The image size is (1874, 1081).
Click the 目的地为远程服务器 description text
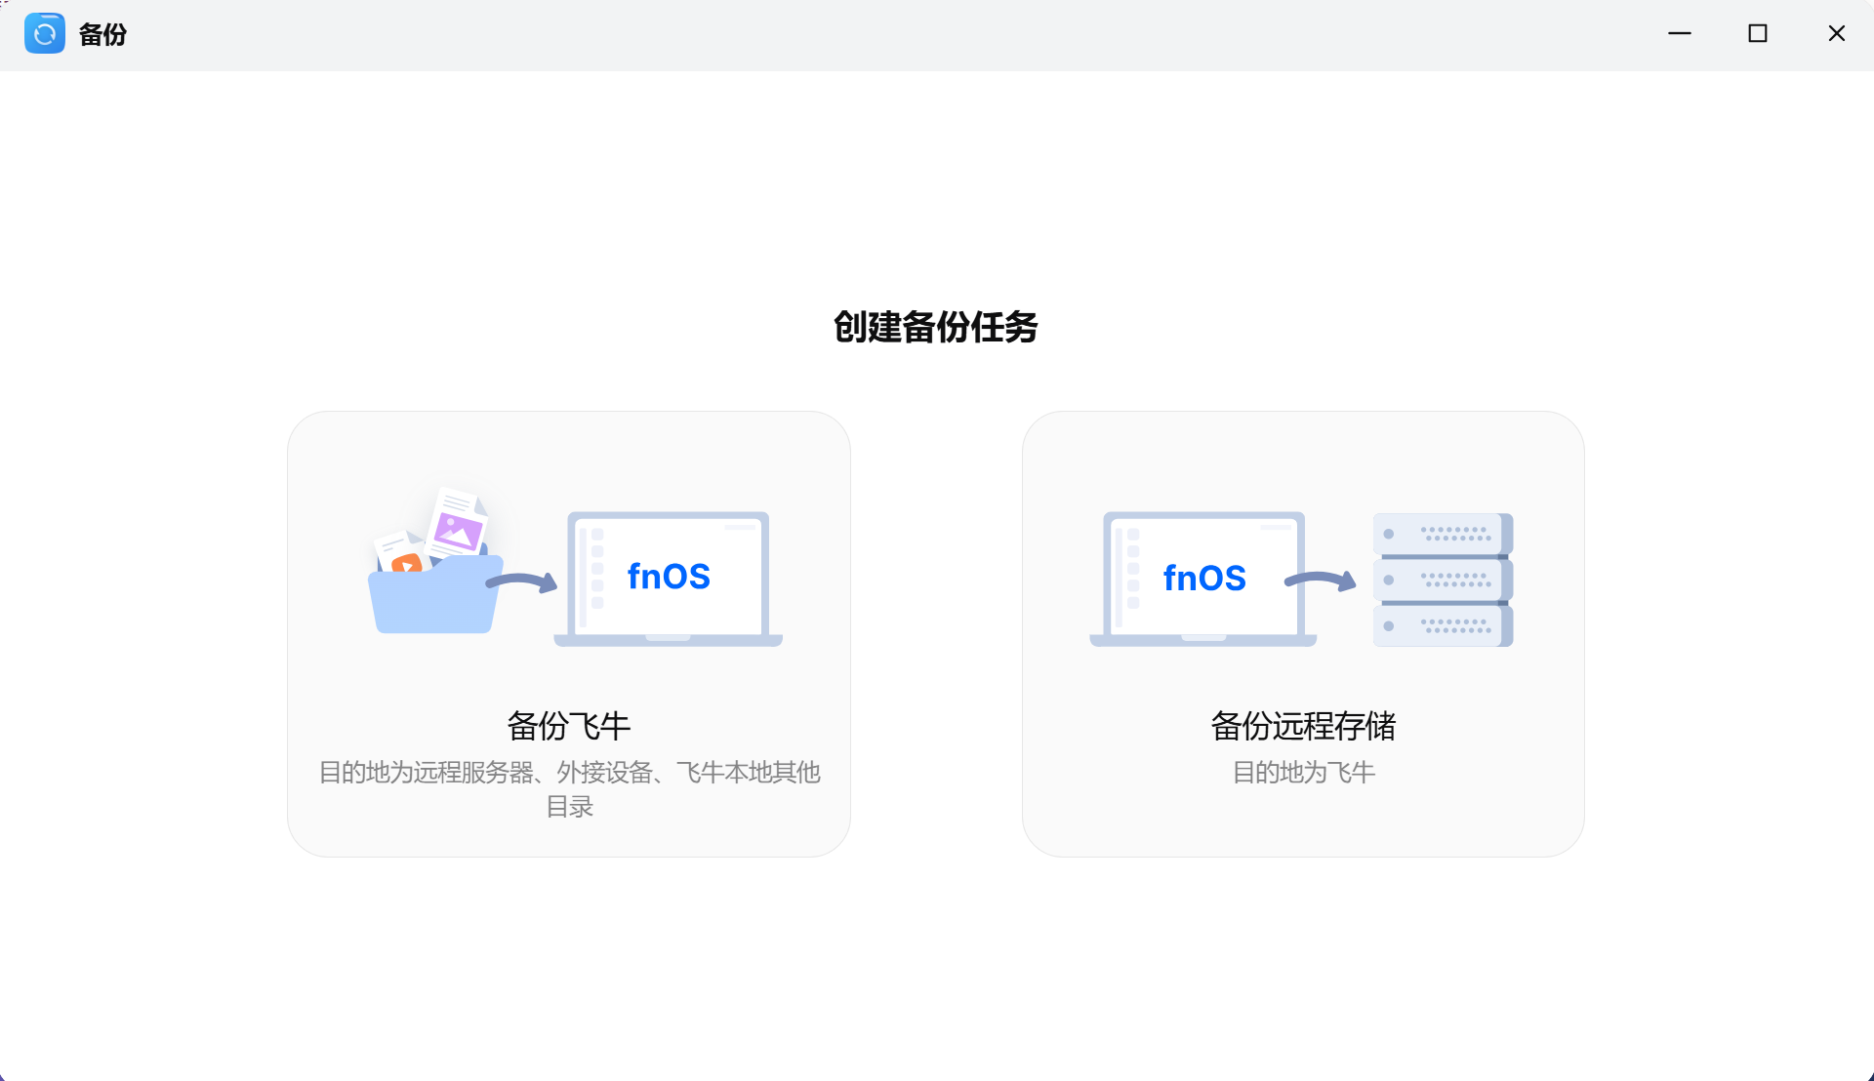point(568,773)
